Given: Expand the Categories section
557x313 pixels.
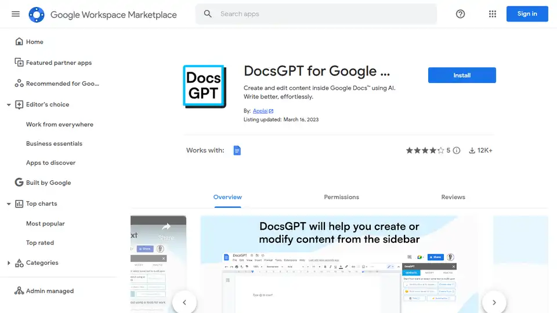Looking at the screenshot, I should pyautogui.click(x=9, y=263).
